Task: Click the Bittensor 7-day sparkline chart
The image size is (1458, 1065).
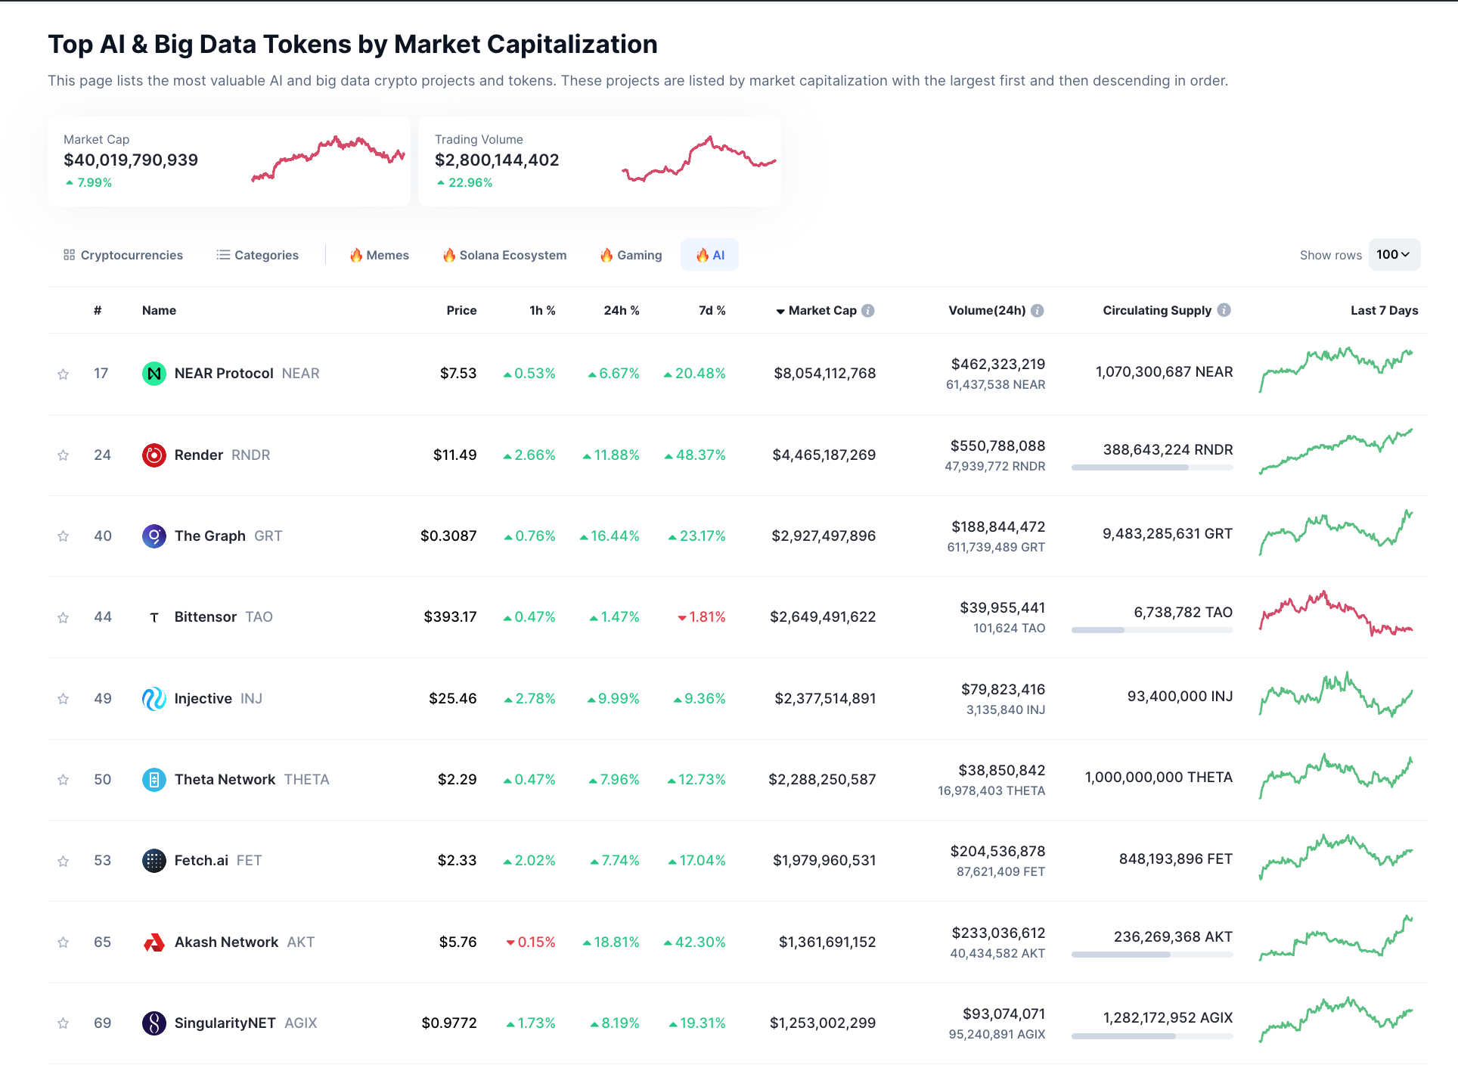Action: (x=1335, y=613)
